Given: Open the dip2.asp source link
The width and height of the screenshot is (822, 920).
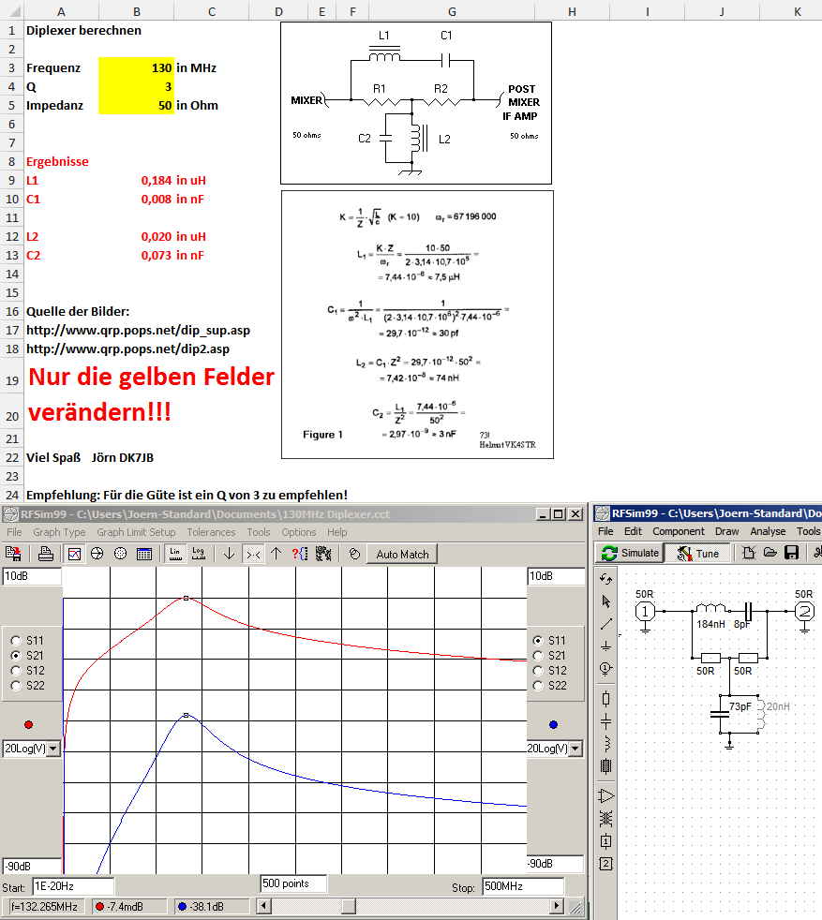Looking at the screenshot, I should [x=128, y=349].
